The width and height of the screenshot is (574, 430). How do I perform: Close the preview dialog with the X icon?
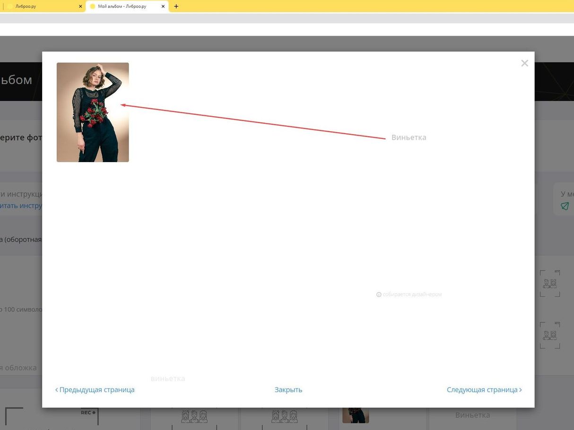(524, 63)
